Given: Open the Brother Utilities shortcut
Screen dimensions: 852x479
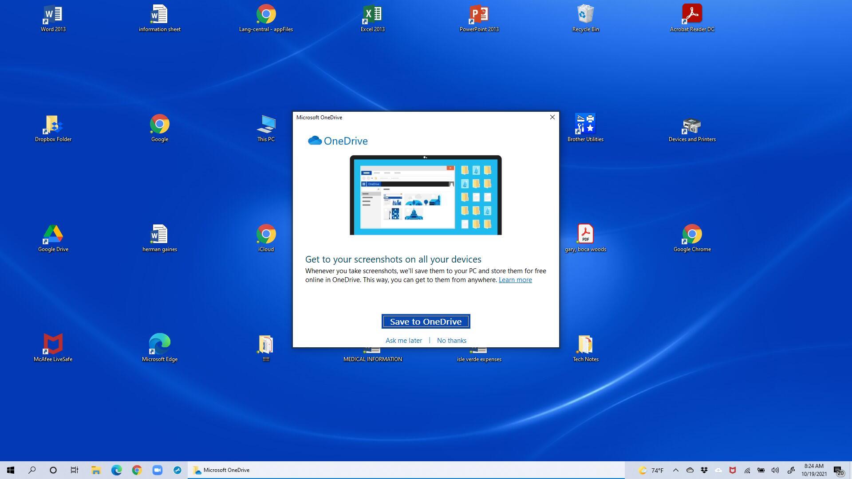Looking at the screenshot, I should click(x=585, y=128).
